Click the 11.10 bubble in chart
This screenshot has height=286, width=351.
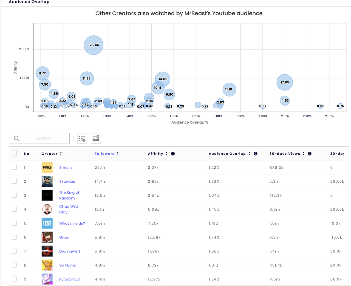pos(229,89)
